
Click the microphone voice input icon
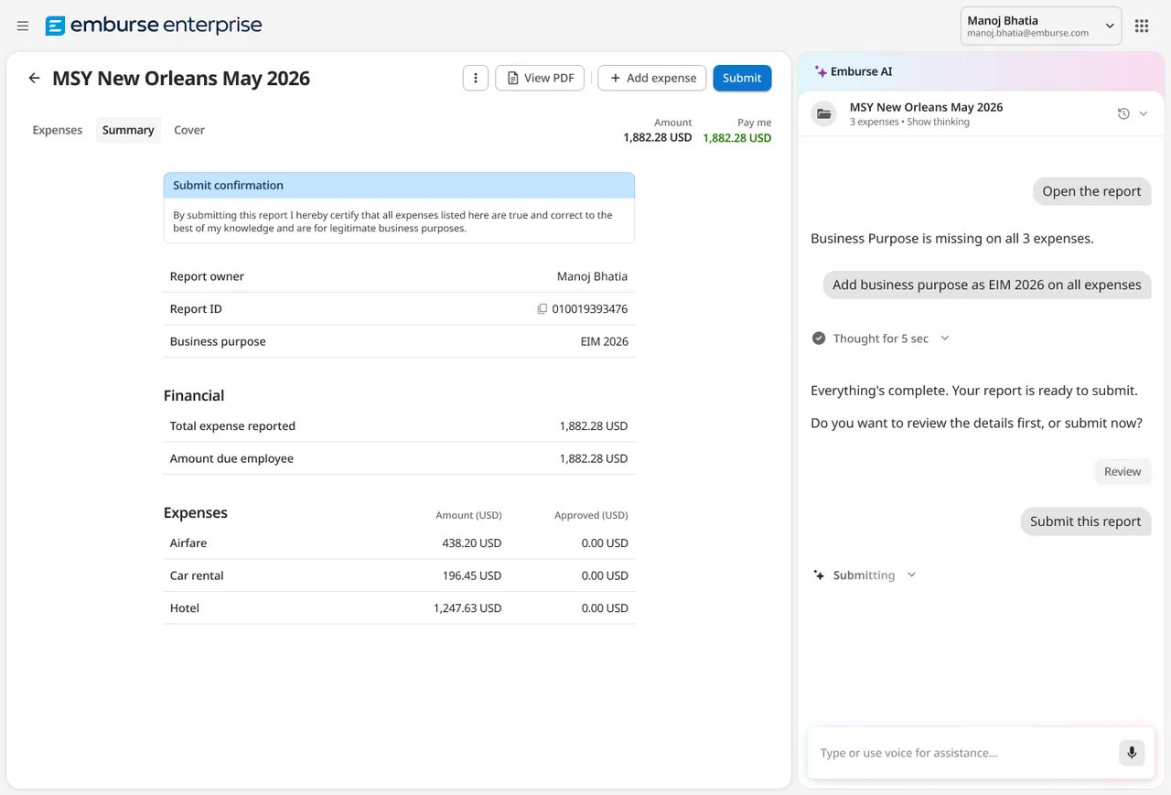tap(1132, 753)
